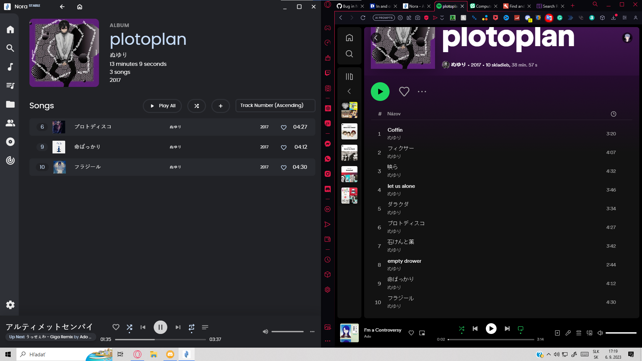Viewport: 642px width, 361px height.
Task: Toggle shuffle in Nora's playback bar
Action: pos(129,327)
